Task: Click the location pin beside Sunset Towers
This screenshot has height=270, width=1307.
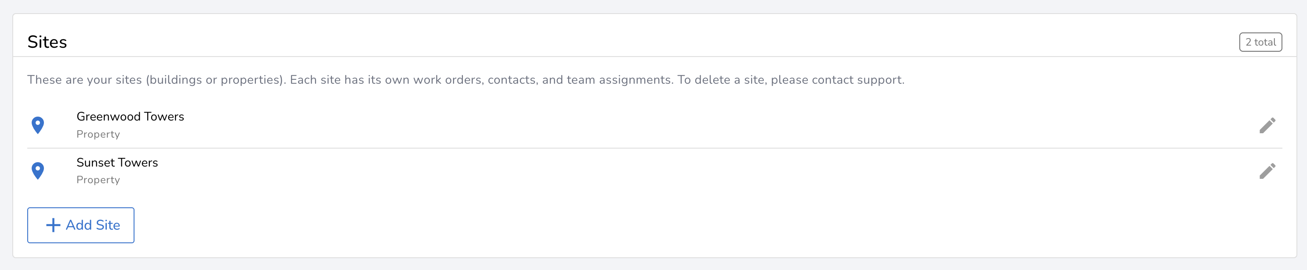Action: click(37, 171)
